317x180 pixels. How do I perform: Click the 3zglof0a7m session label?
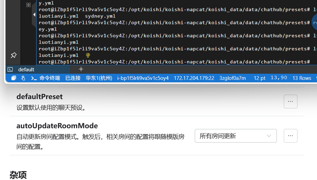point(232,78)
